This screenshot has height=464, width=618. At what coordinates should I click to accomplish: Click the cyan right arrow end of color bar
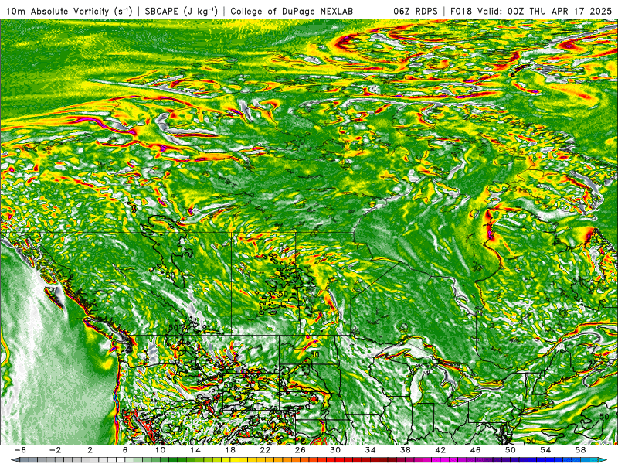click(603, 460)
